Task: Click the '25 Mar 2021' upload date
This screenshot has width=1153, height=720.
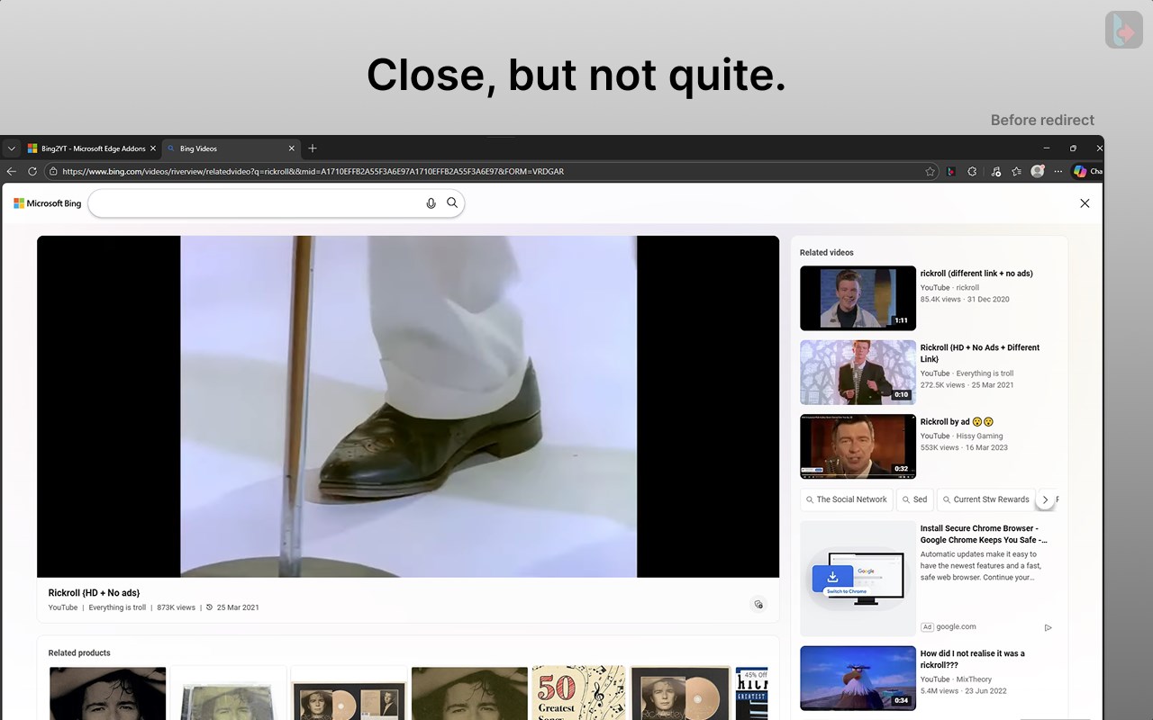Action: [x=238, y=607]
